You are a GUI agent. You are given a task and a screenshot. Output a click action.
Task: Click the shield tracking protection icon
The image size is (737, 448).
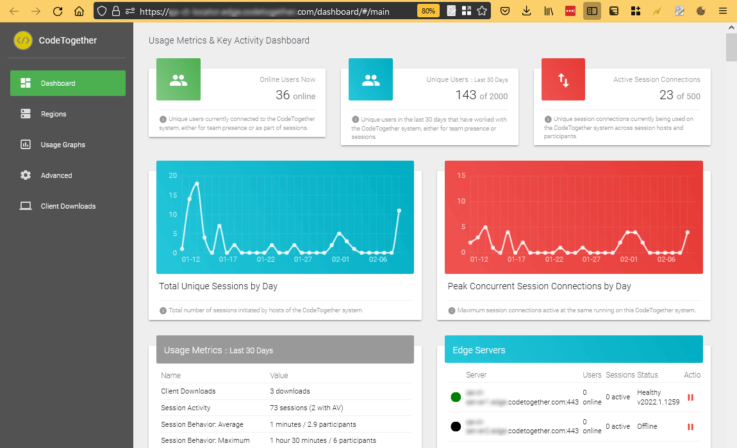coord(101,12)
